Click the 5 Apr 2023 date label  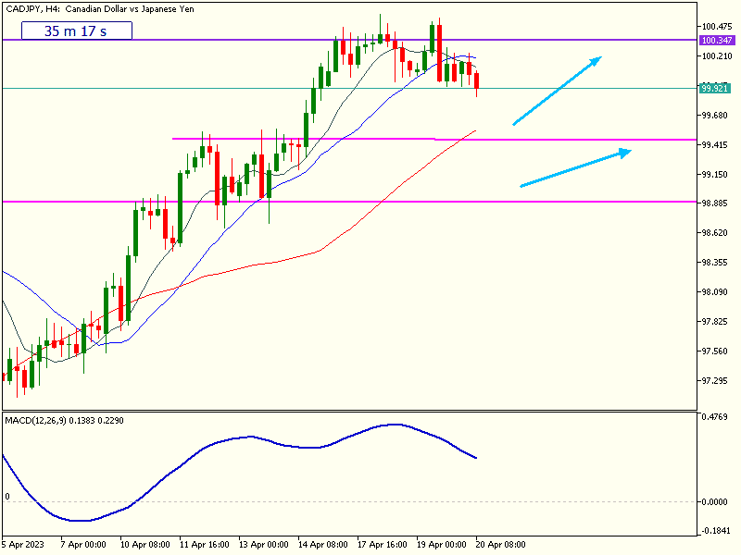[x=25, y=544]
